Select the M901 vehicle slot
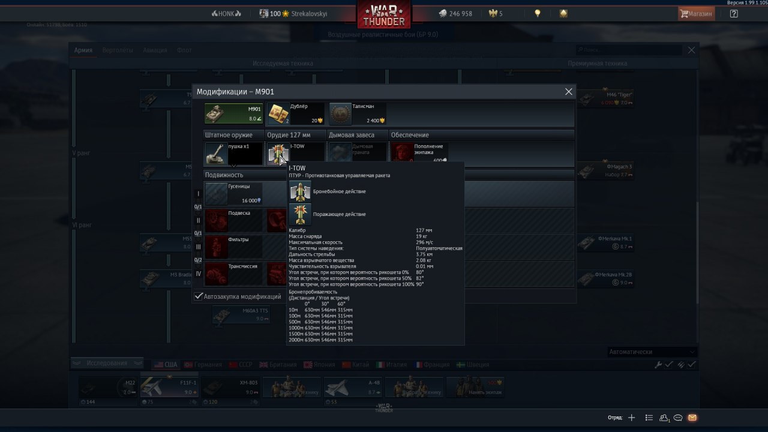The image size is (768, 432). pos(233,113)
